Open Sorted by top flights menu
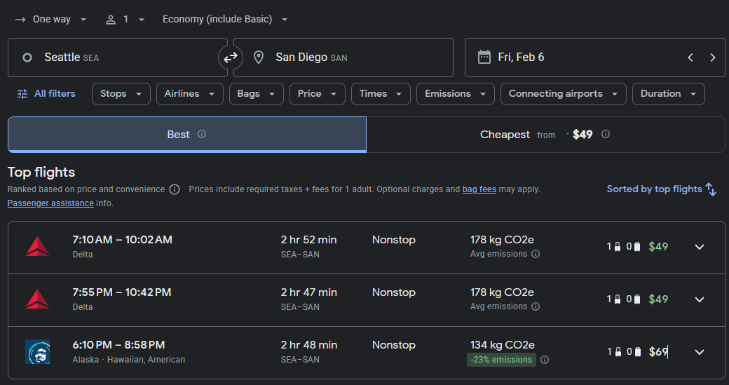The image size is (729, 385). [661, 189]
